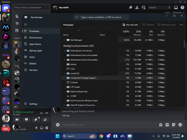This screenshot has height=140, width=187.
Task: Send a gift icon
Action: [161, 125]
